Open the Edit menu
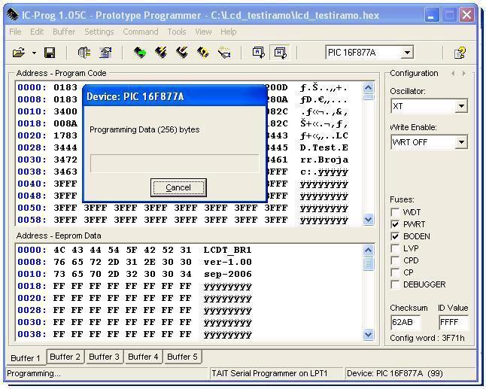This screenshot has height=389, width=486. pyautogui.click(x=37, y=32)
